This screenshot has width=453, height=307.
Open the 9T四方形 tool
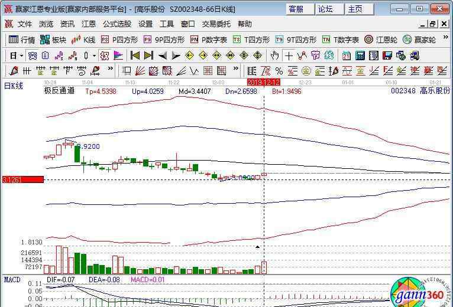click(296, 40)
